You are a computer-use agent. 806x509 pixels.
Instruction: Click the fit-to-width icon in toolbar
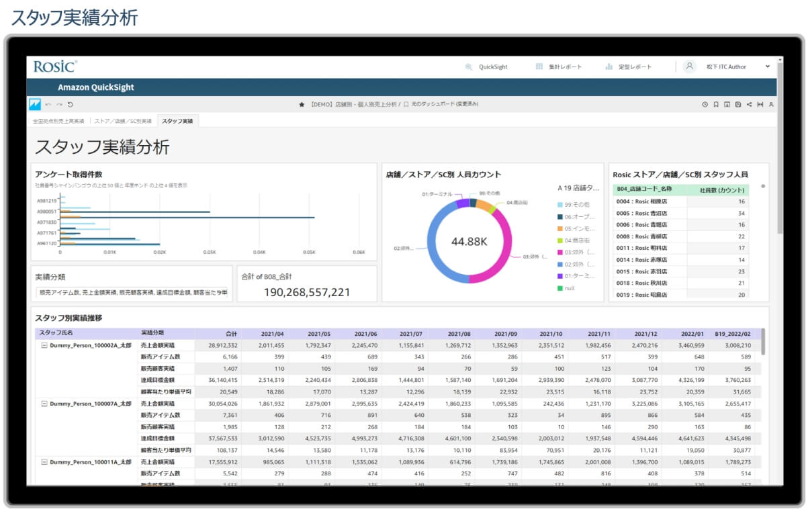click(760, 105)
